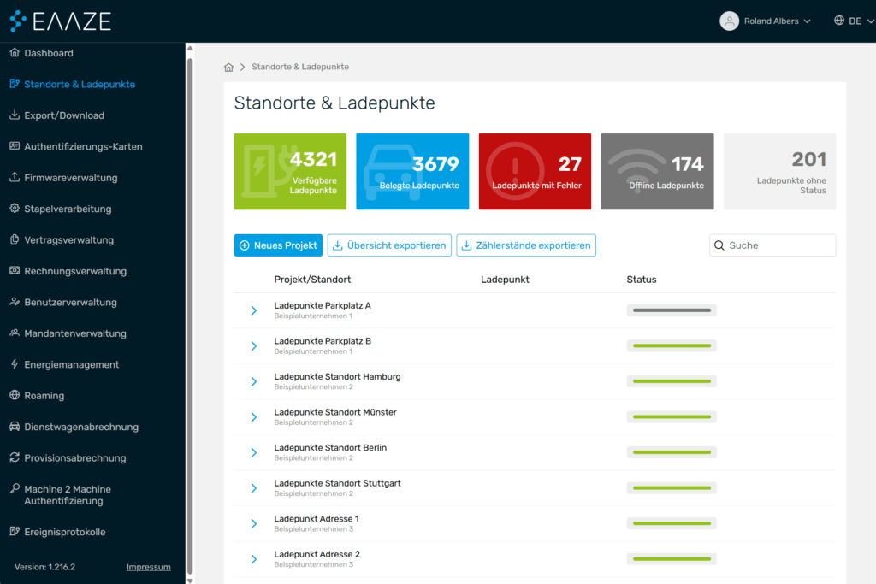Click the Roaming globe icon in sidebar
This screenshot has width=876, height=584.
[15, 396]
